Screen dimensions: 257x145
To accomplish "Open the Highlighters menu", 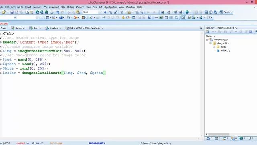I will 110,7.
